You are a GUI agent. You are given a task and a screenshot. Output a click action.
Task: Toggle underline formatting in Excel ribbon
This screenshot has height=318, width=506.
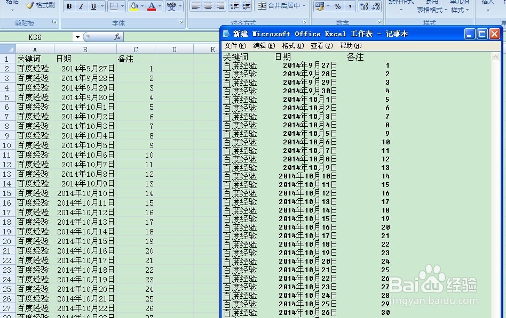(x=93, y=6)
